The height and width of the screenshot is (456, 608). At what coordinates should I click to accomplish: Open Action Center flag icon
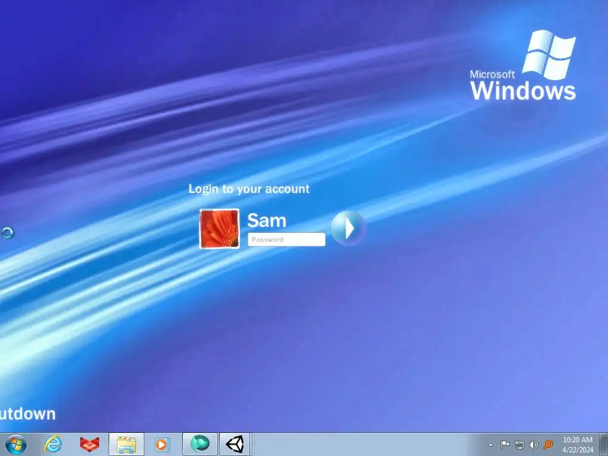[x=505, y=445]
